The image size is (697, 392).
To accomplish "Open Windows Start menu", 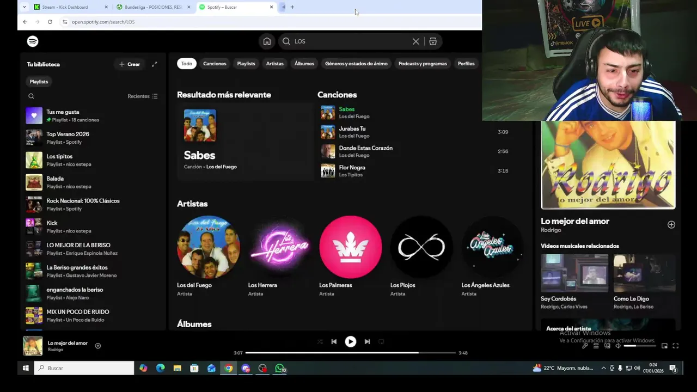I will (25, 369).
